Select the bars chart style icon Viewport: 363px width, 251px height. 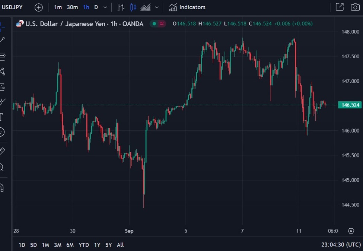121,7
